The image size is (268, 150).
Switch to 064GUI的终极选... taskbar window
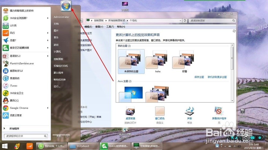click(x=115, y=146)
